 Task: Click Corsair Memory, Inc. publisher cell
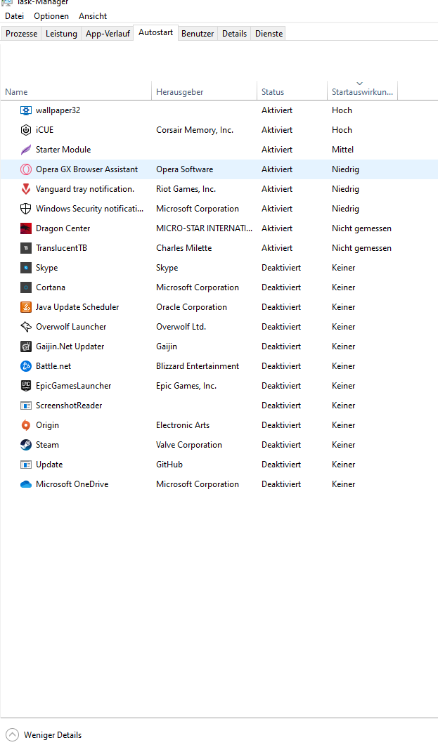pyautogui.click(x=195, y=130)
